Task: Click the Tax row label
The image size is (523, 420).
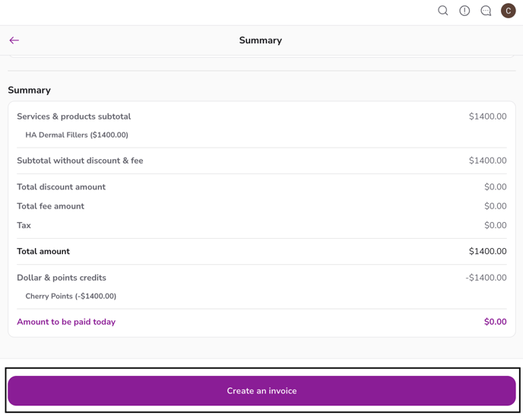Action: (x=24, y=225)
